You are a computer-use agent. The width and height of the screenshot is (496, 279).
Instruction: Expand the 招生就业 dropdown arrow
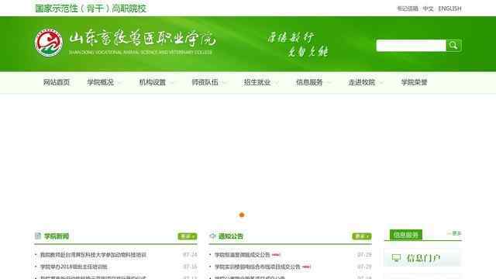[x=277, y=83]
